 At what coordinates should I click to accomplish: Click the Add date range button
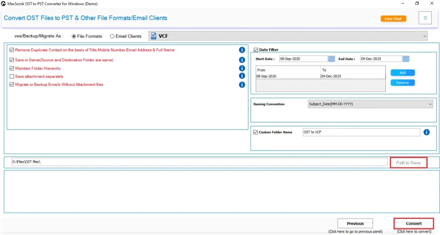(403, 73)
